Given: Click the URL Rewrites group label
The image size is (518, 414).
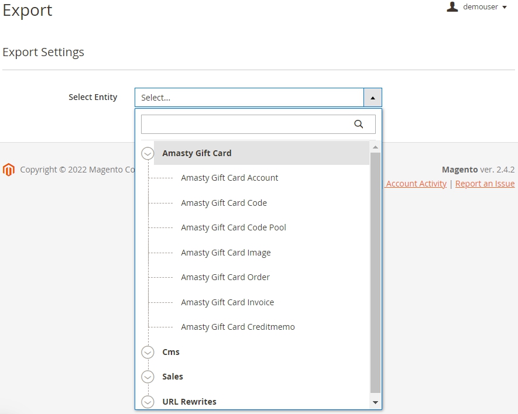Looking at the screenshot, I should pos(189,402).
